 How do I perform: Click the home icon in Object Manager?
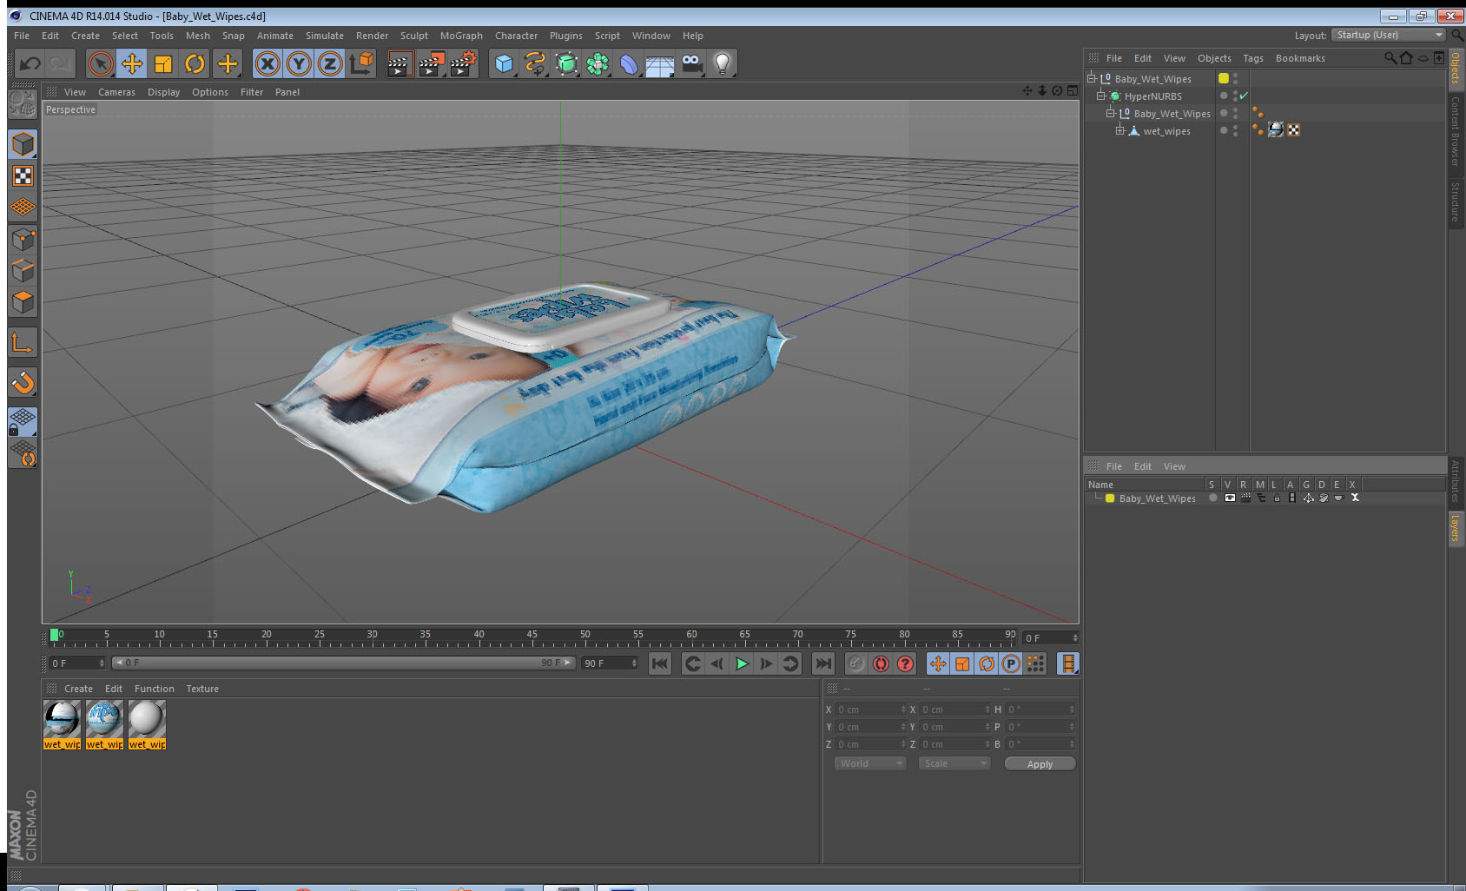pyautogui.click(x=1406, y=58)
